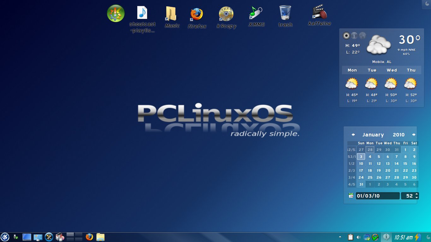The image size is (431, 242).
Task: Click the Tue forecast weather icon
Action: pyautogui.click(x=371, y=84)
